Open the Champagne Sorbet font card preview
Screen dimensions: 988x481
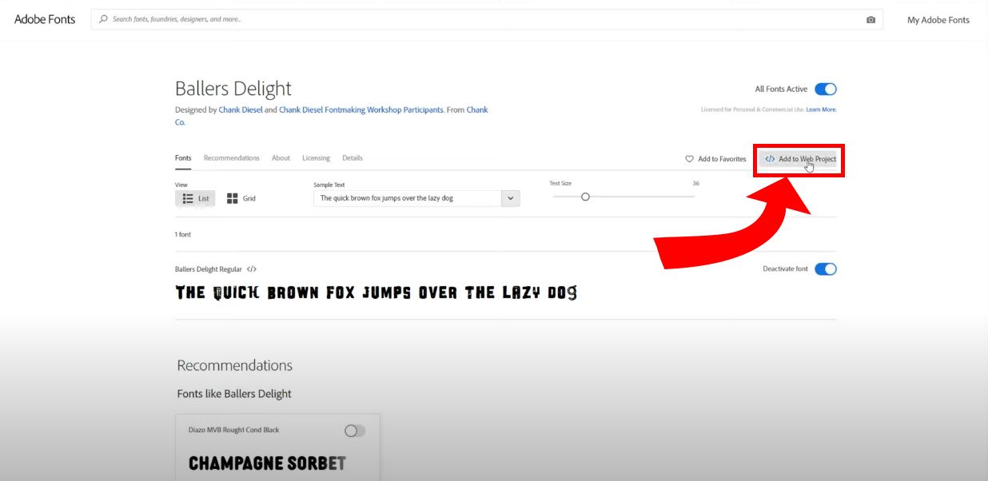coord(267,463)
